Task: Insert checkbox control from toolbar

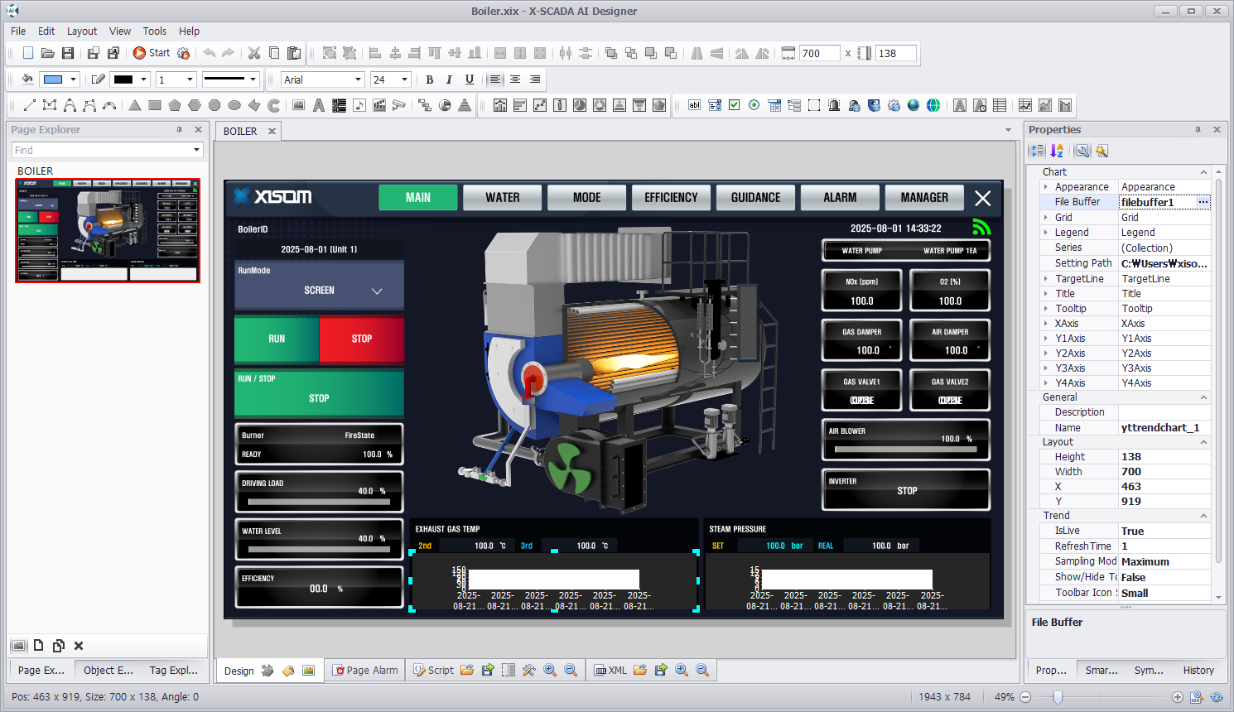Action: click(x=734, y=105)
